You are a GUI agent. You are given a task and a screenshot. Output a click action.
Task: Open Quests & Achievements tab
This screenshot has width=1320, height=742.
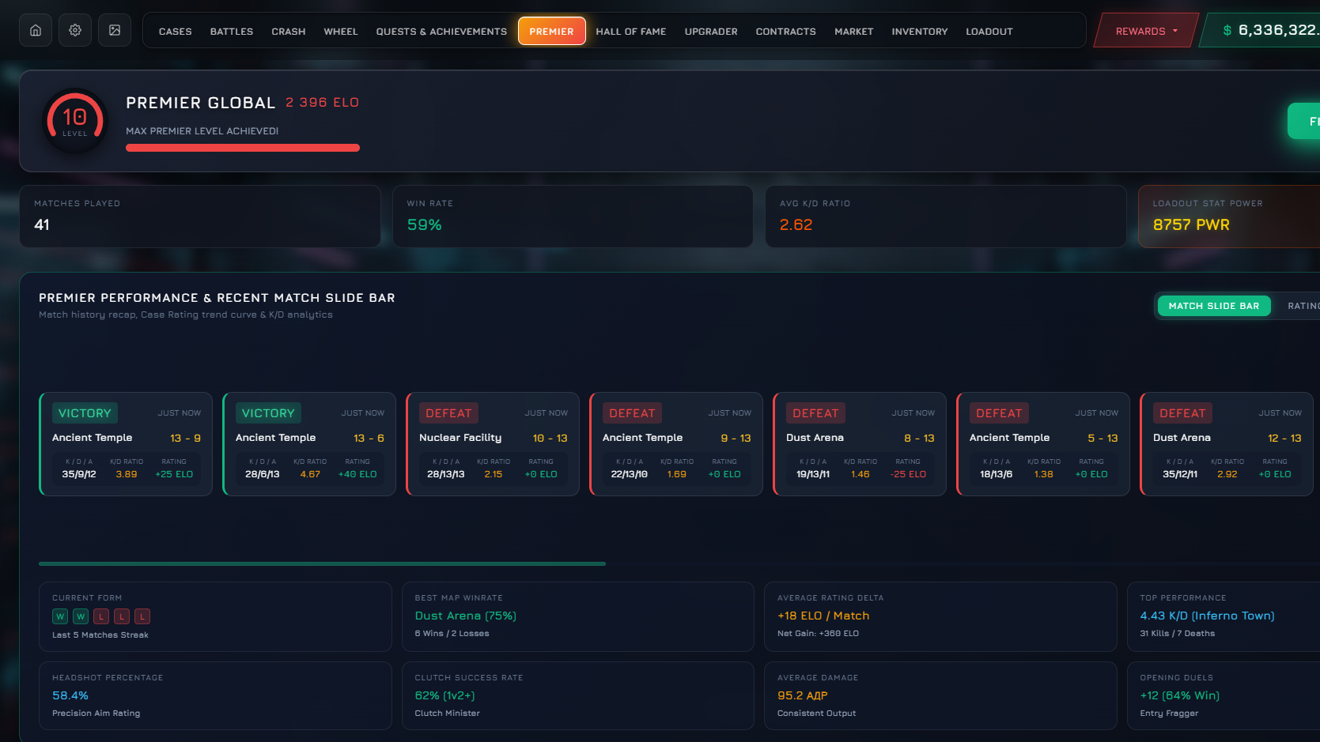coord(441,32)
